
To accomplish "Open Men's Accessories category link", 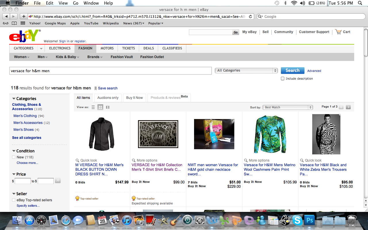I will [28, 123].
